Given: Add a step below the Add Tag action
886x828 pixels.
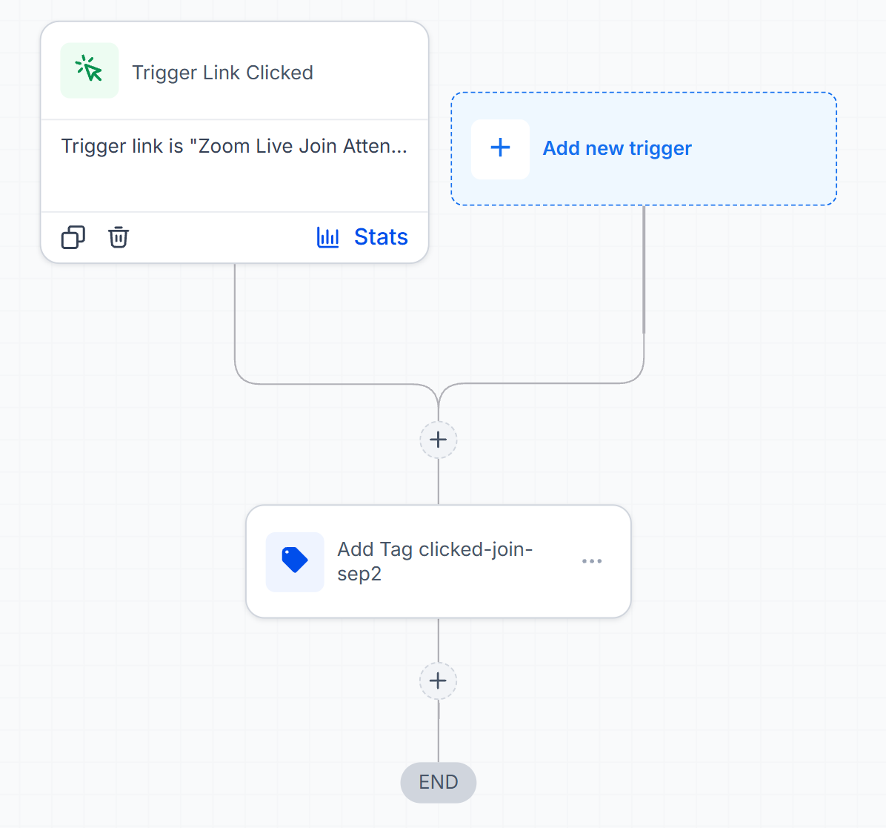Looking at the screenshot, I should coord(438,681).
